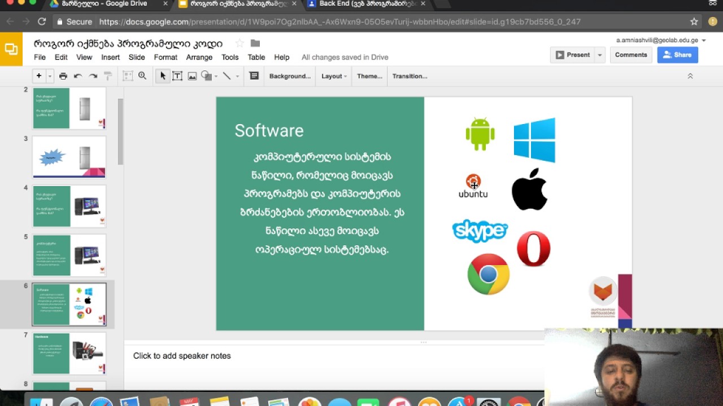This screenshot has width=723, height=406.
Task: Choose the Select arrow tool
Action: 163,76
